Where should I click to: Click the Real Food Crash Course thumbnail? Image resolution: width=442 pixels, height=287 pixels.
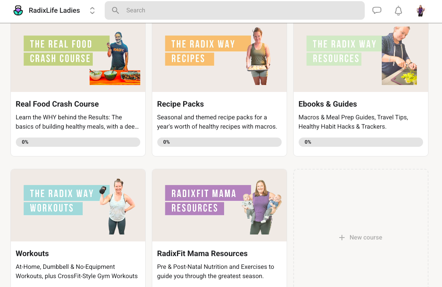(78, 57)
